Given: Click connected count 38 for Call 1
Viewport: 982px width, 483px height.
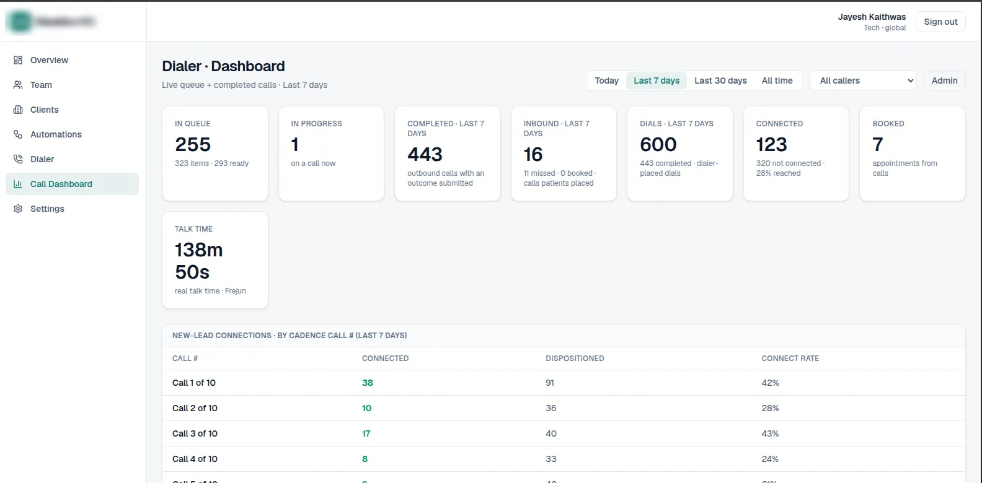Looking at the screenshot, I should point(368,383).
